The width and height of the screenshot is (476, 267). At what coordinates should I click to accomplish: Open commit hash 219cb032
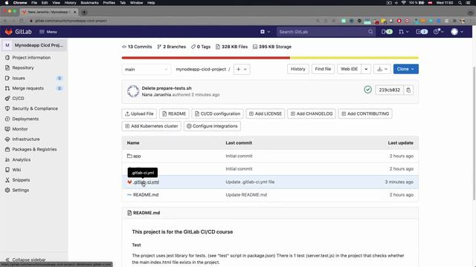coord(390,90)
